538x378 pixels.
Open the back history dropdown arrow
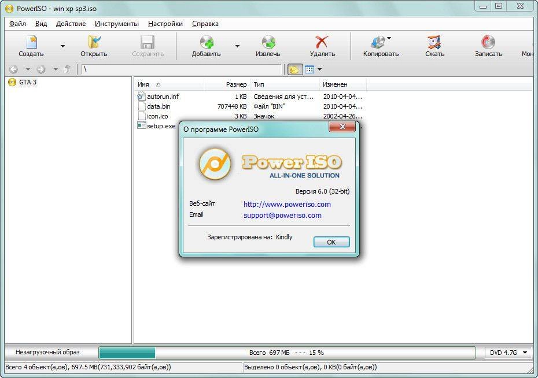(28, 69)
